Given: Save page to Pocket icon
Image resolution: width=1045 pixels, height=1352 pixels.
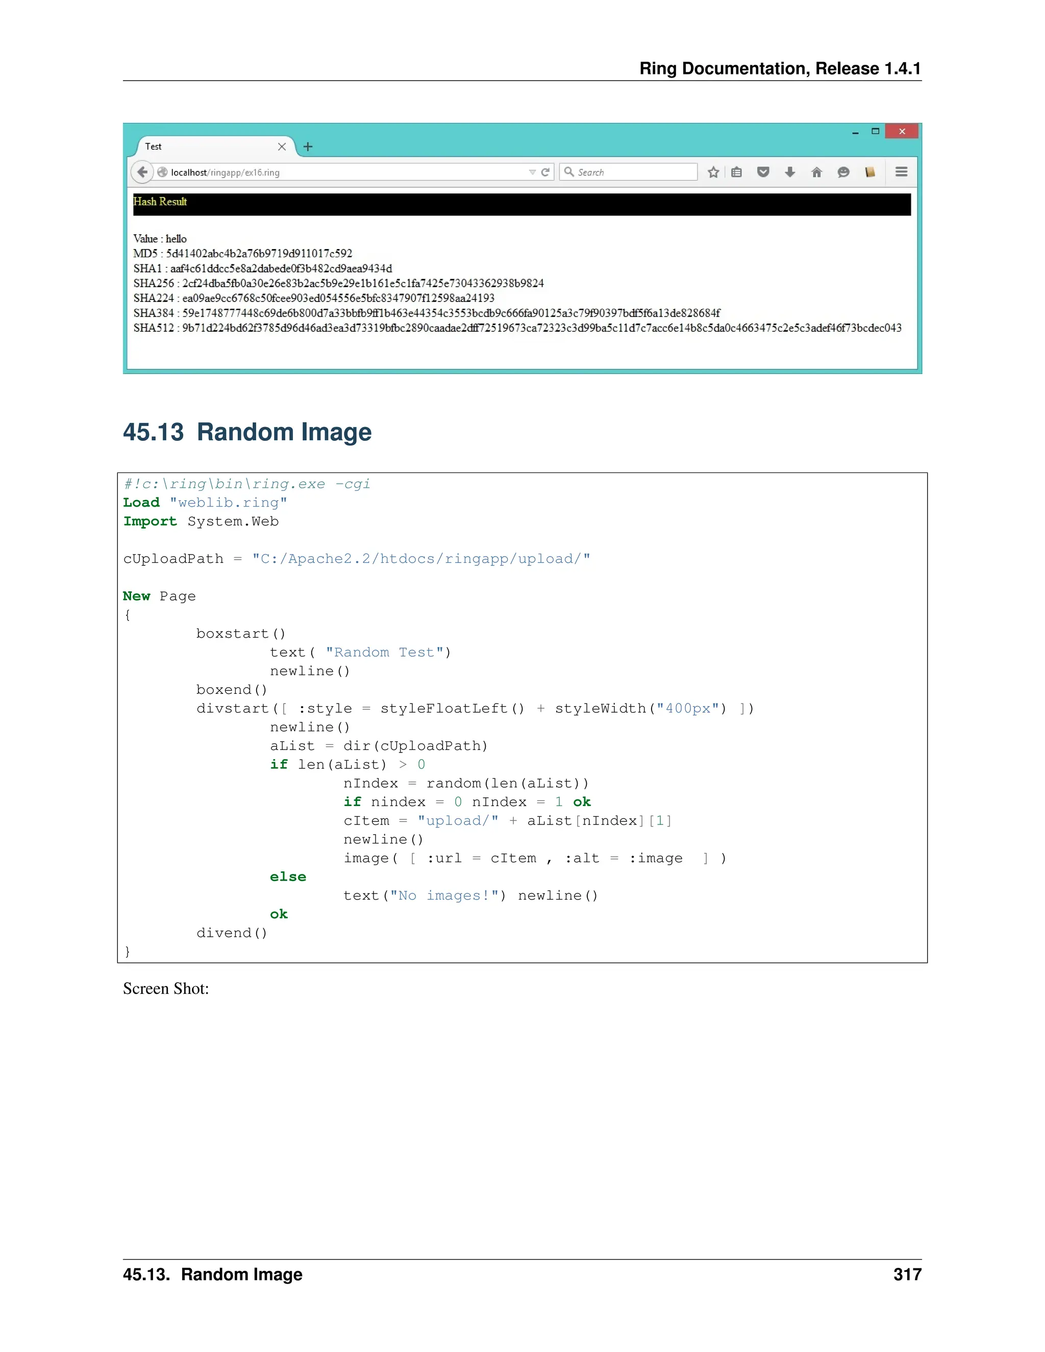Looking at the screenshot, I should tap(763, 172).
